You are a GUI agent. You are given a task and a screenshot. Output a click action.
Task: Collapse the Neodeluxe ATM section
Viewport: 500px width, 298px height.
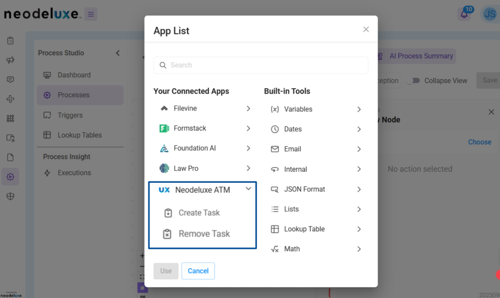(x=248, y=189)
